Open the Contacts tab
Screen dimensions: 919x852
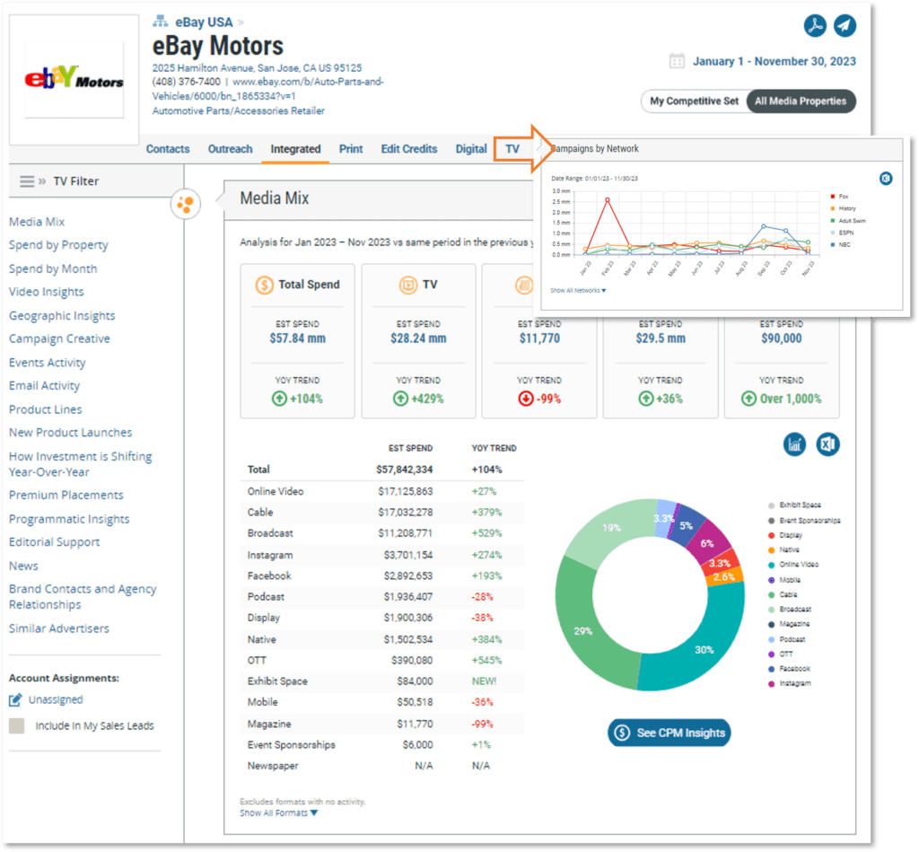point(168,149)
